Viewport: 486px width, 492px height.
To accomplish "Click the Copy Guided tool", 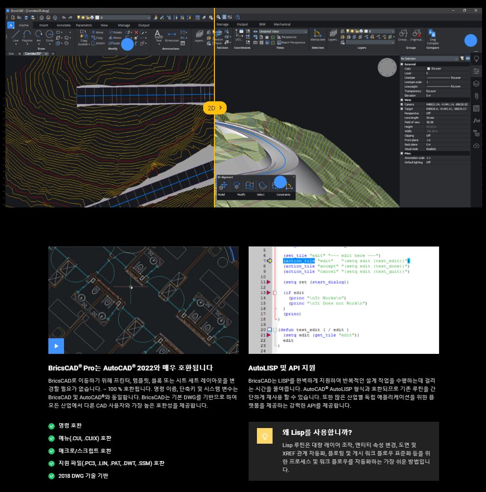I will pos(84,37).
